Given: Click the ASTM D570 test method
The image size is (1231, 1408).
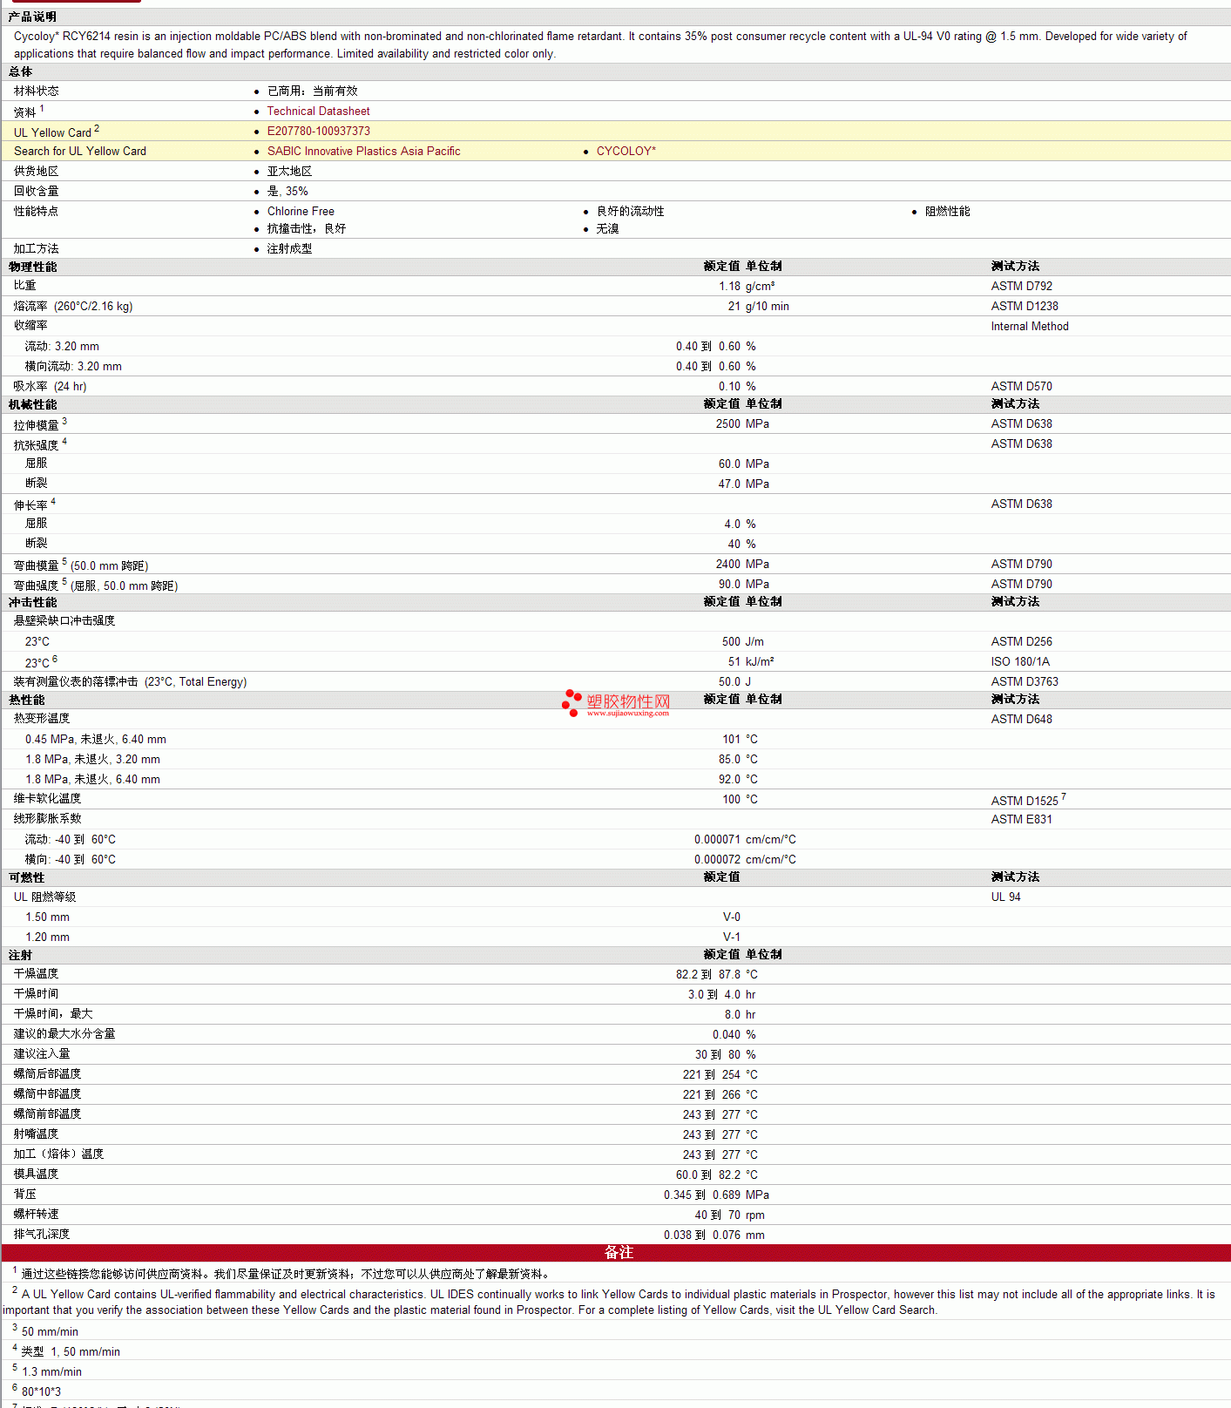Looking at the screenshot, I should click(x=1021, y=387).
